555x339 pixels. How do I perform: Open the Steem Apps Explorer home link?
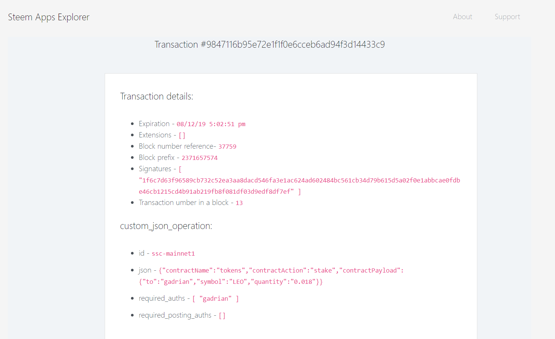point(49,17)
